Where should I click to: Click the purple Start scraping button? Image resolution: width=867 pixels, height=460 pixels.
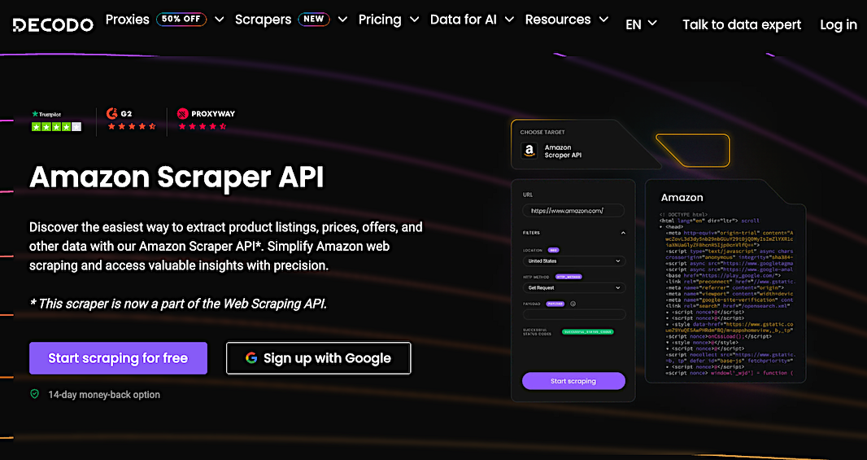[573, 381]
